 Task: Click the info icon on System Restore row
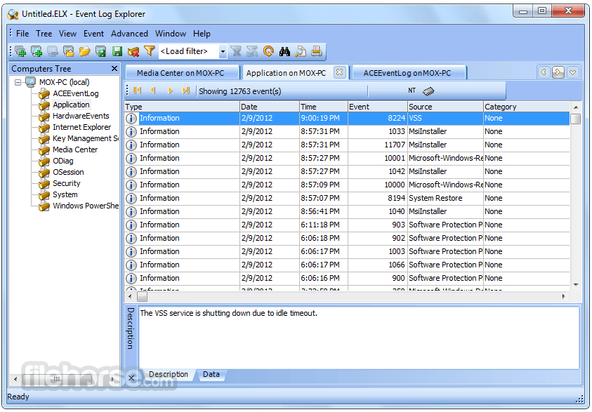coord(131,199)
